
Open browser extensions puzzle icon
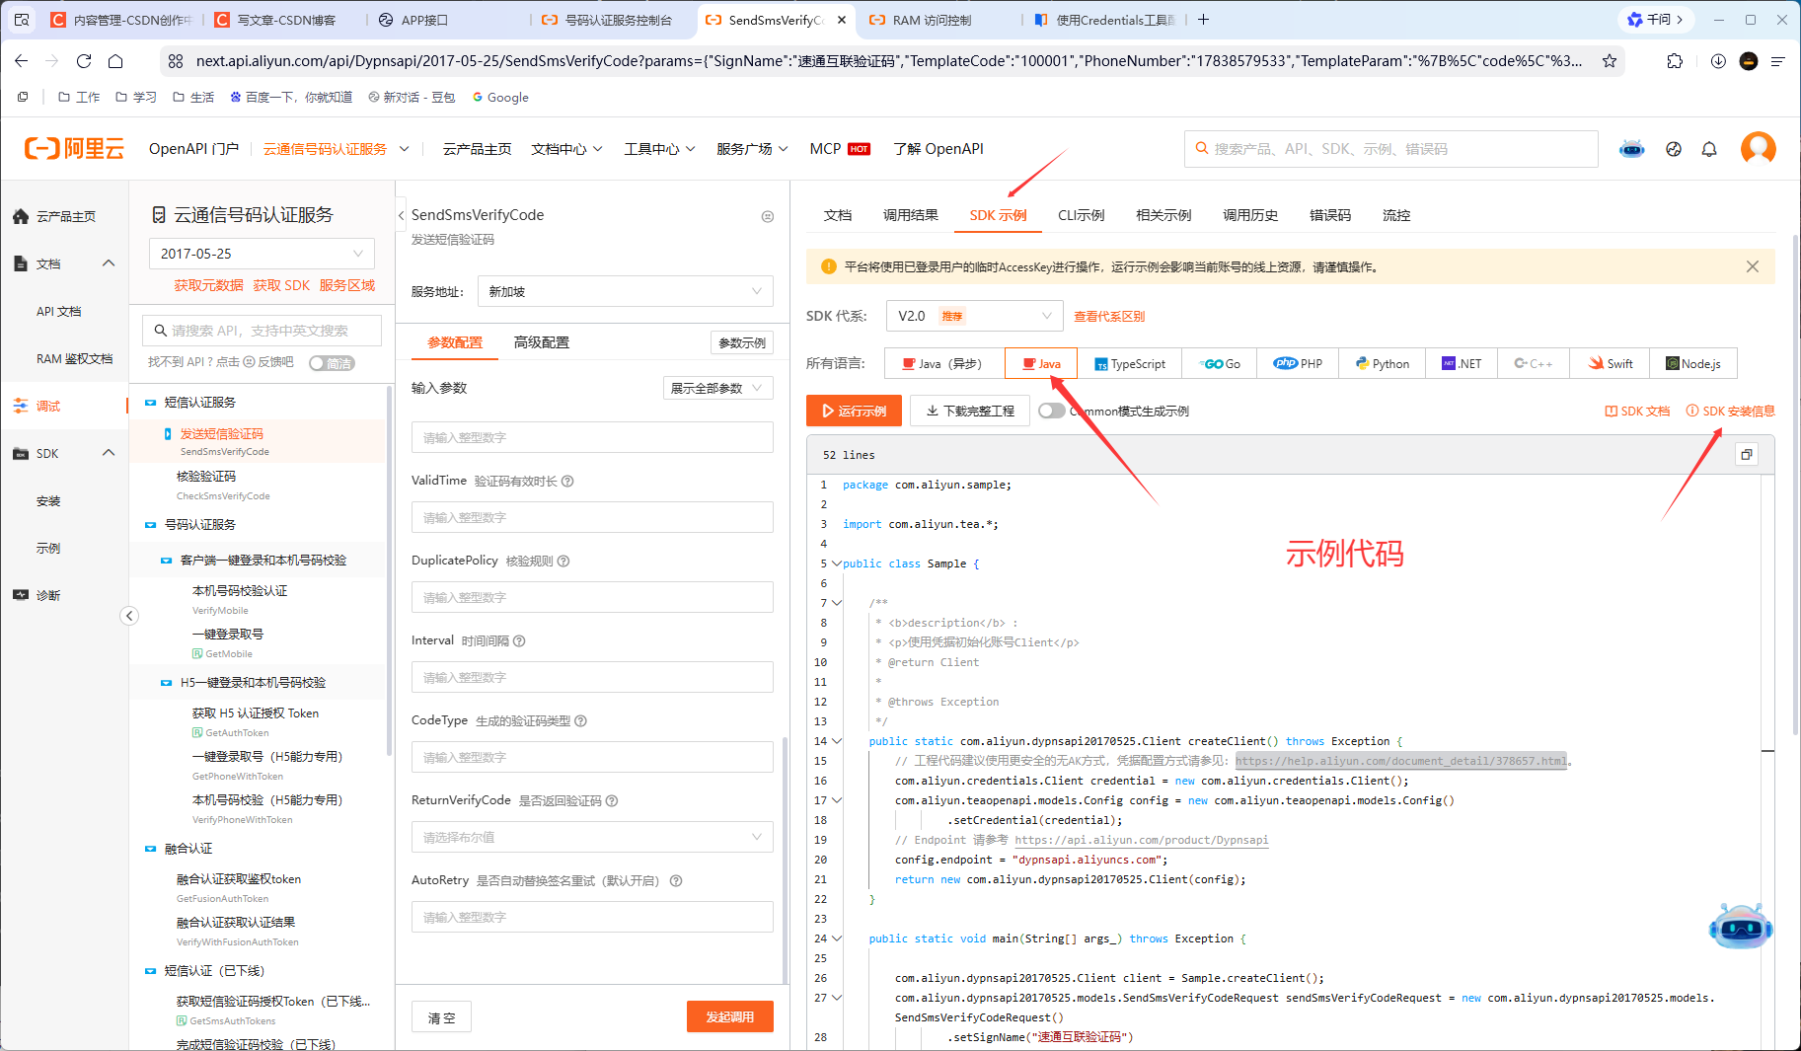pos(1675,61)
